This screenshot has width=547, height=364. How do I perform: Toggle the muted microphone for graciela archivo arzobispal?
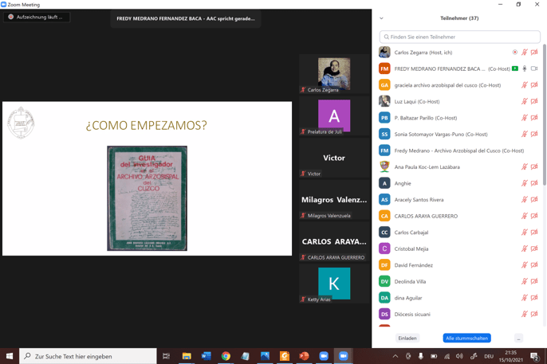pos(525,85)
